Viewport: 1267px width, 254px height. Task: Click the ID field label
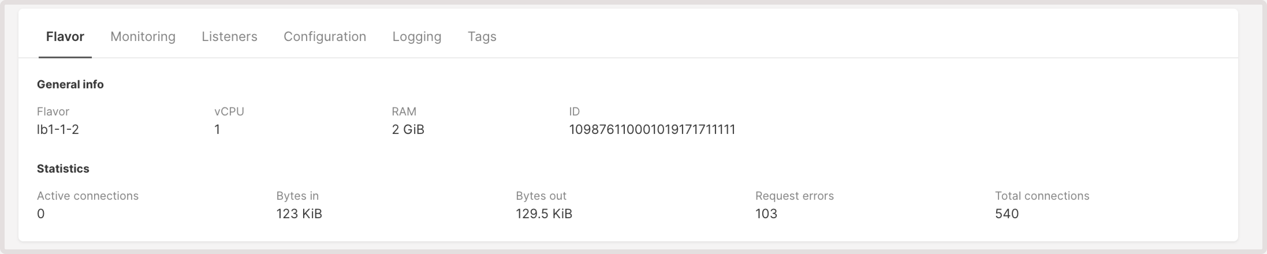tap(573, 111)
